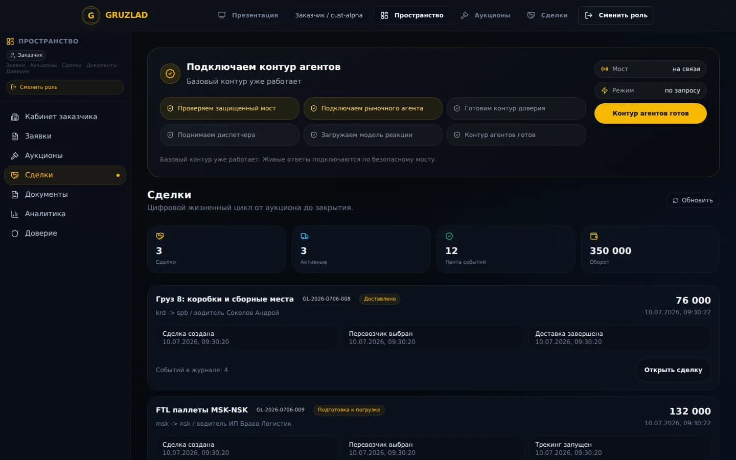Screen dimensions: 736x460
Task: Switch to Презентация tab in header
Action: click(x=248, y=15)
